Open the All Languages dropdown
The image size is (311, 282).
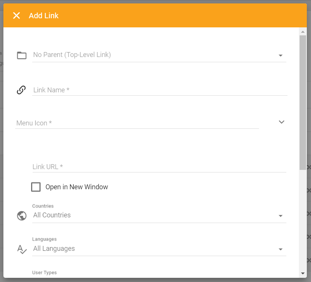(152, 249)
